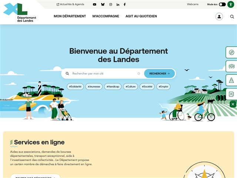Open the Facebook social icon
The image size is (237, 178).
click(x=125, y=4)
